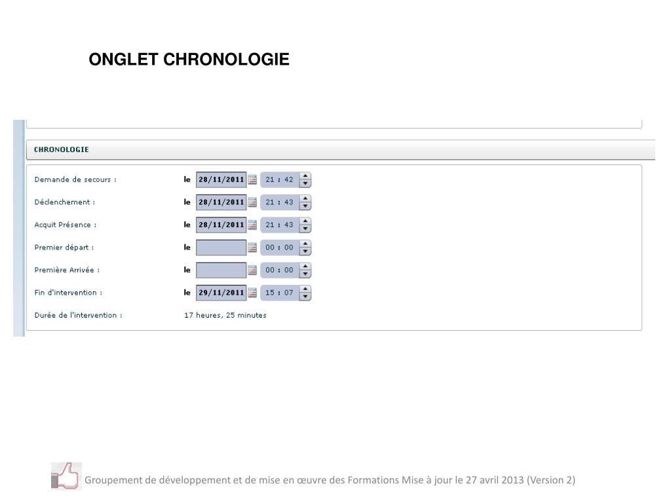Increase Acquit Présence time with up arrow

305,221
